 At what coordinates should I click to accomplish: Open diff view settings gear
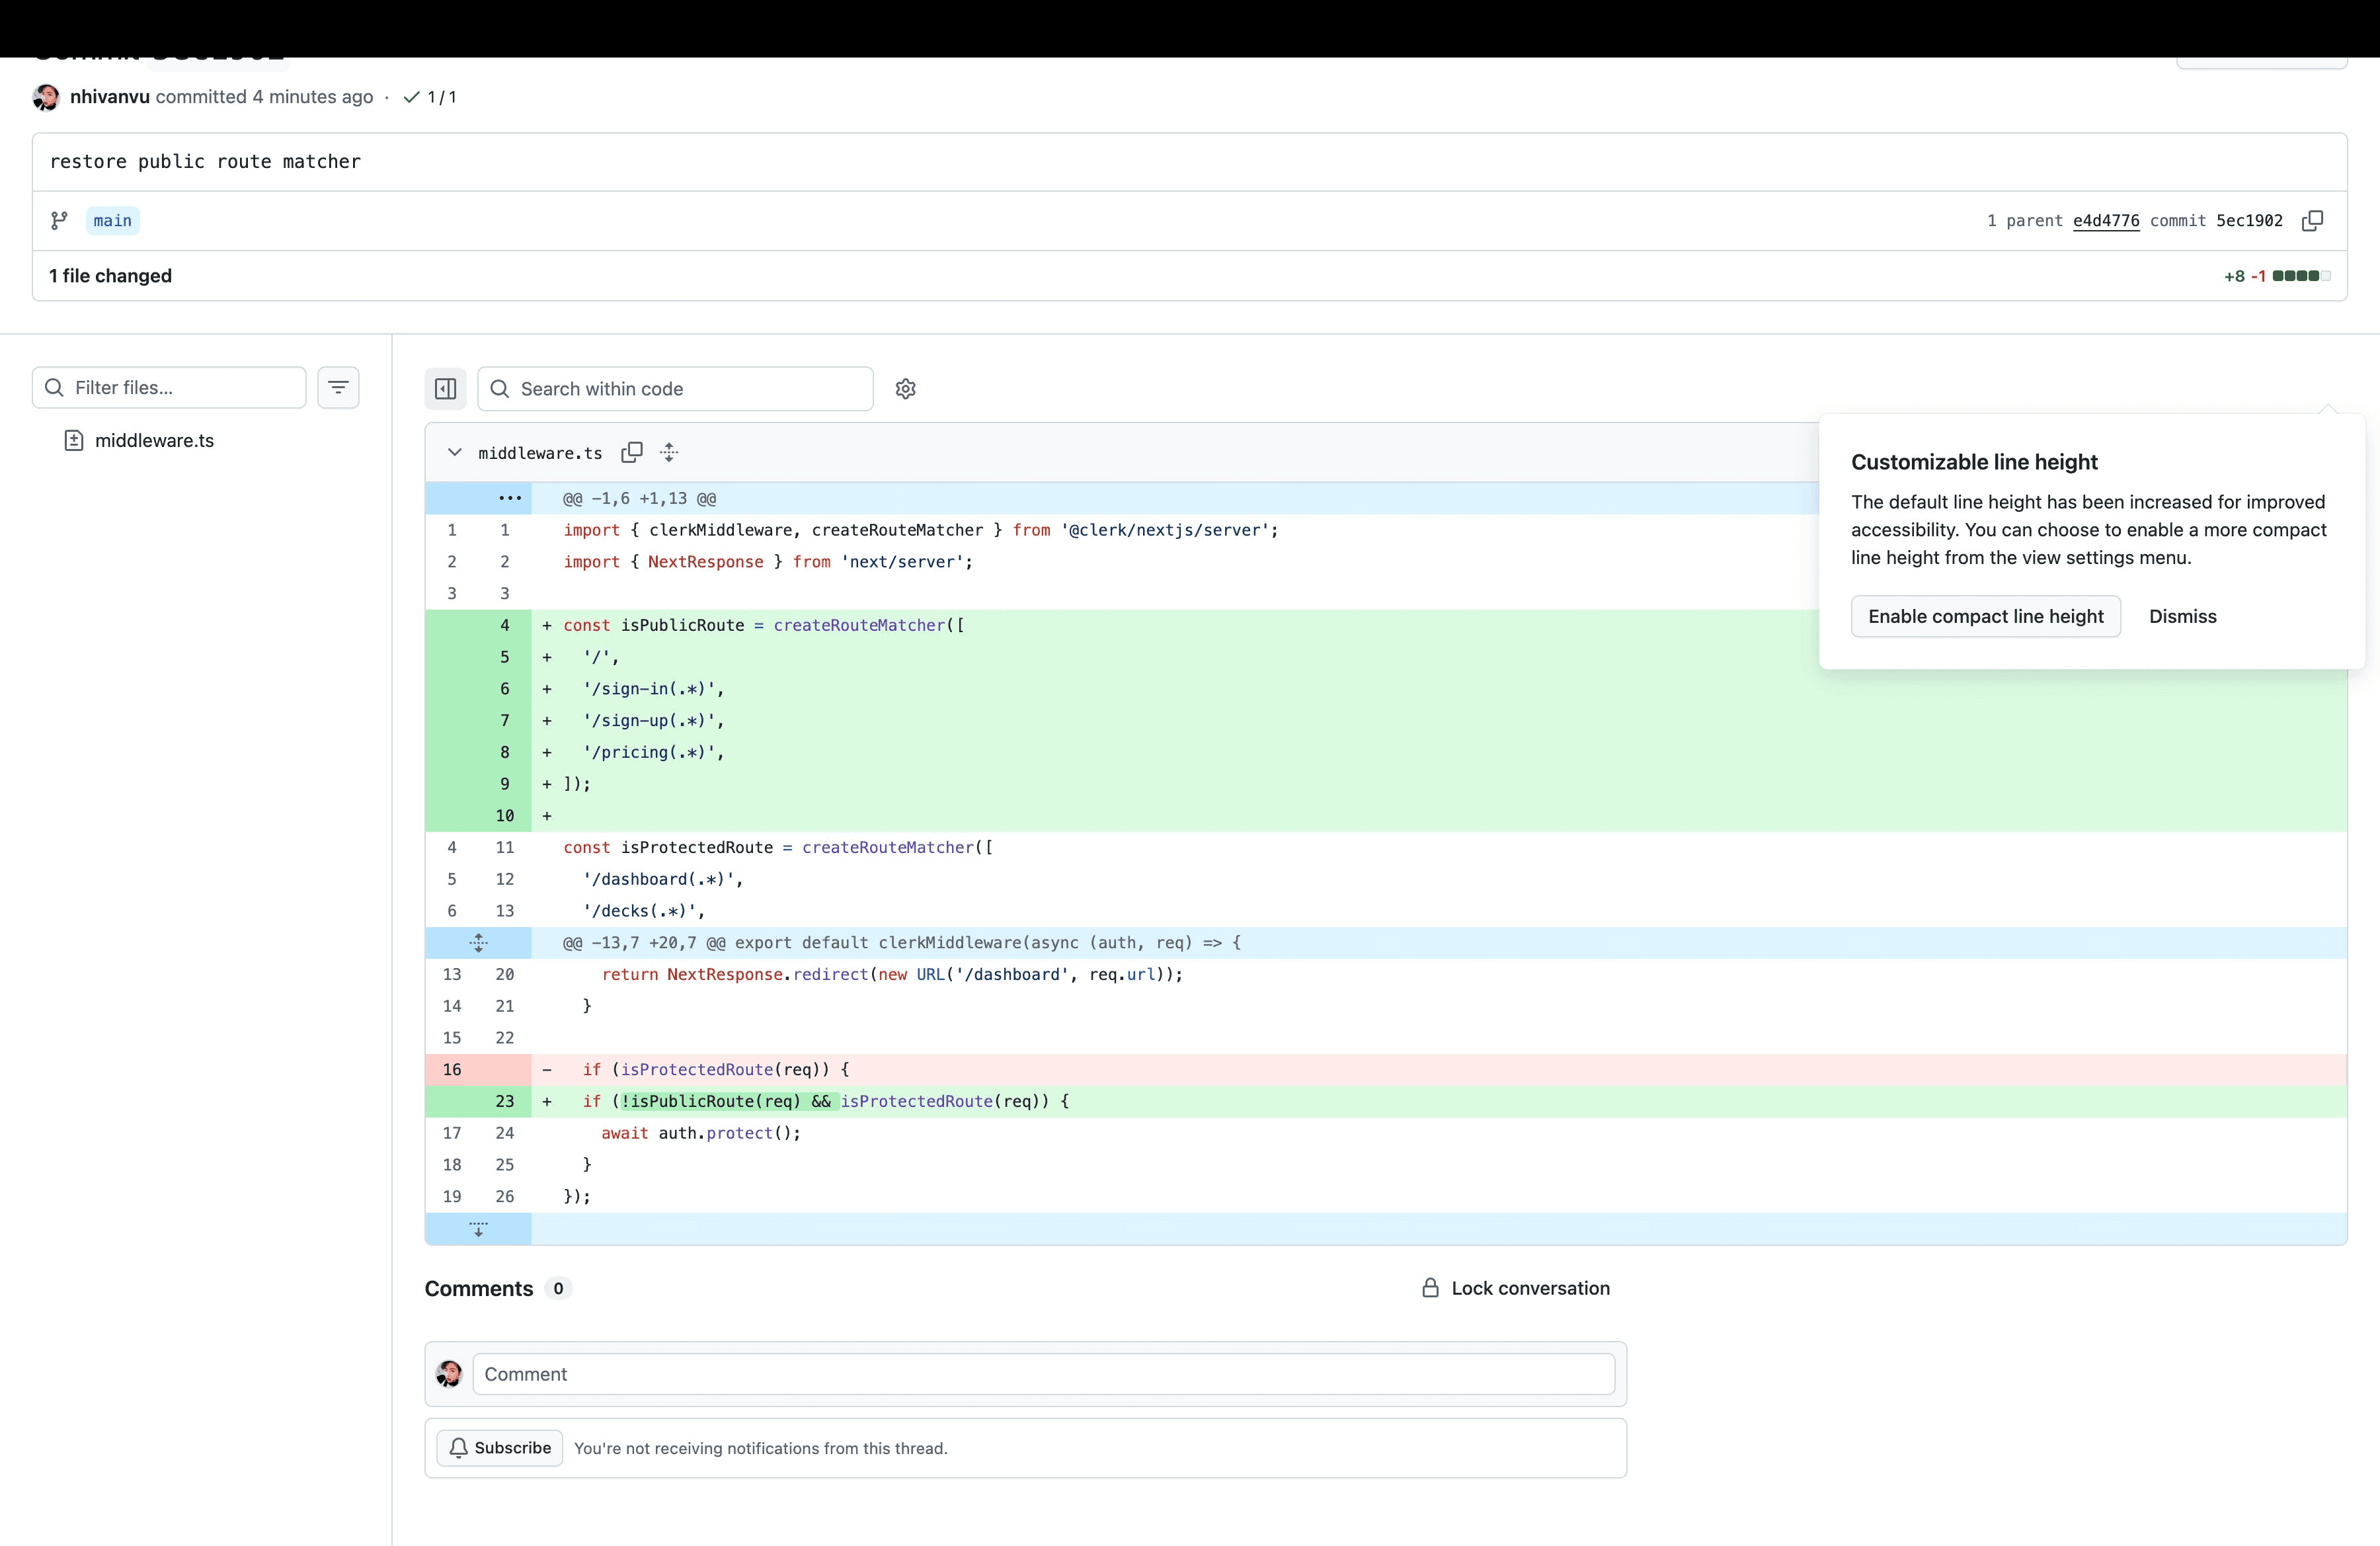point(906,389)
